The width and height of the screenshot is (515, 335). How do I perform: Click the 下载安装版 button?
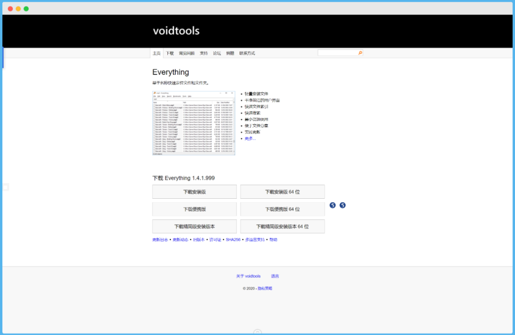click(x=194, y=192)
